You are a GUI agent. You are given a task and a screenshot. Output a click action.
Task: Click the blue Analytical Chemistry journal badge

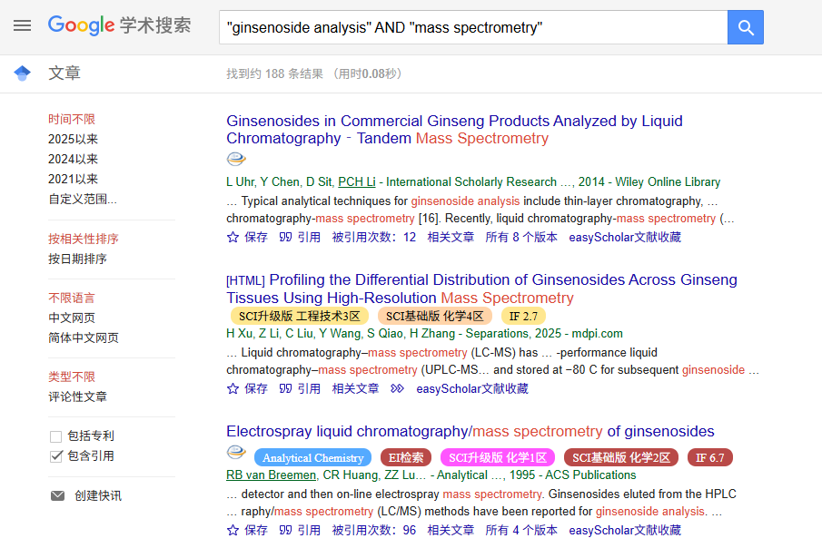[x=312, y=458]
